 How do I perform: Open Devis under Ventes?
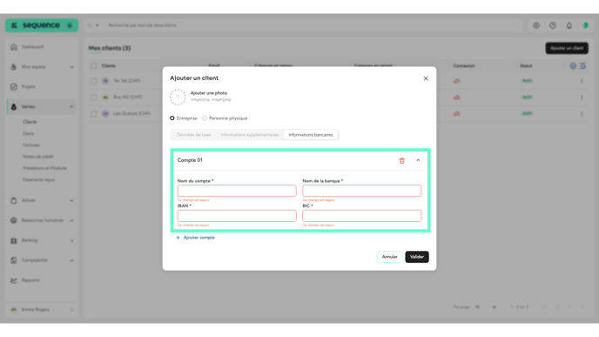click(x=28, y=134)
